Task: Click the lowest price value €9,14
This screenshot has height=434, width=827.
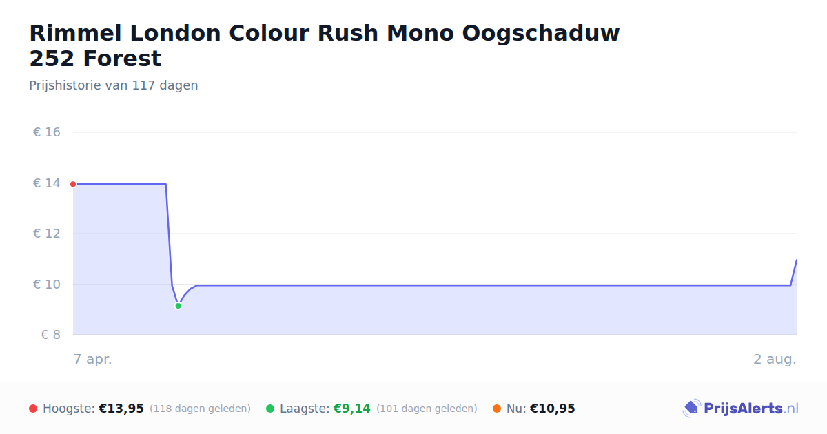Action: point(352,409)
